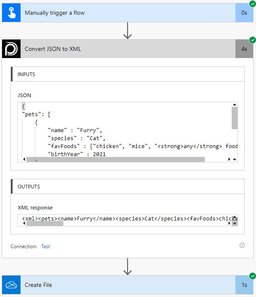Image resolution: width=256 pixels, height=297 pixels.
Task: Click the JSON box horizontal scrollbar
Action: point(115,159)
